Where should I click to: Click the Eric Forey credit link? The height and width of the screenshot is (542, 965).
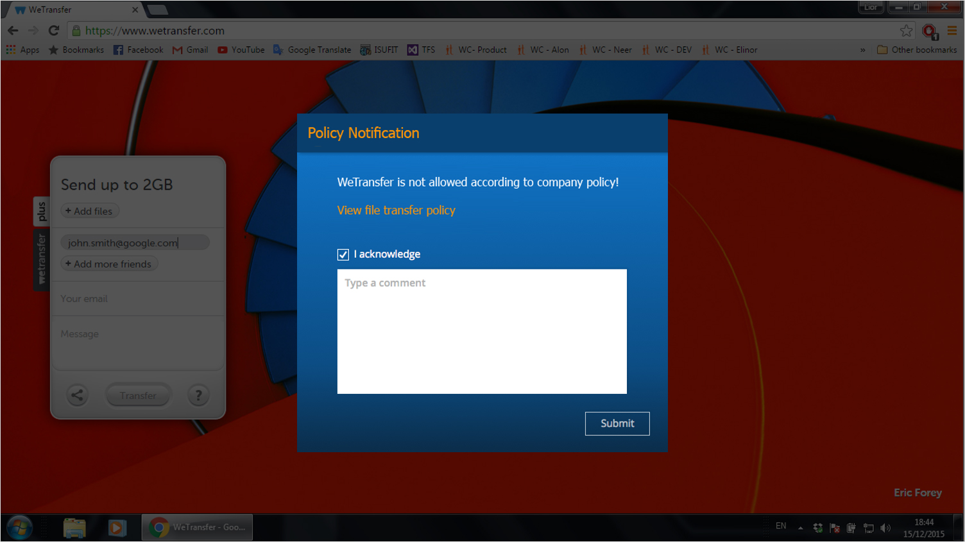(918, 493)
